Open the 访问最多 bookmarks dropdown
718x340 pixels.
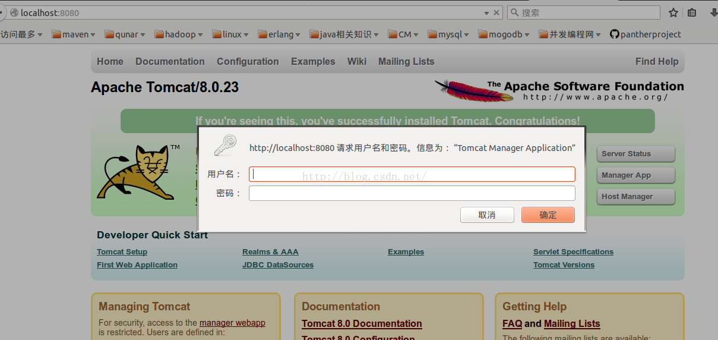pyautogui.click(x=21, y=34)
